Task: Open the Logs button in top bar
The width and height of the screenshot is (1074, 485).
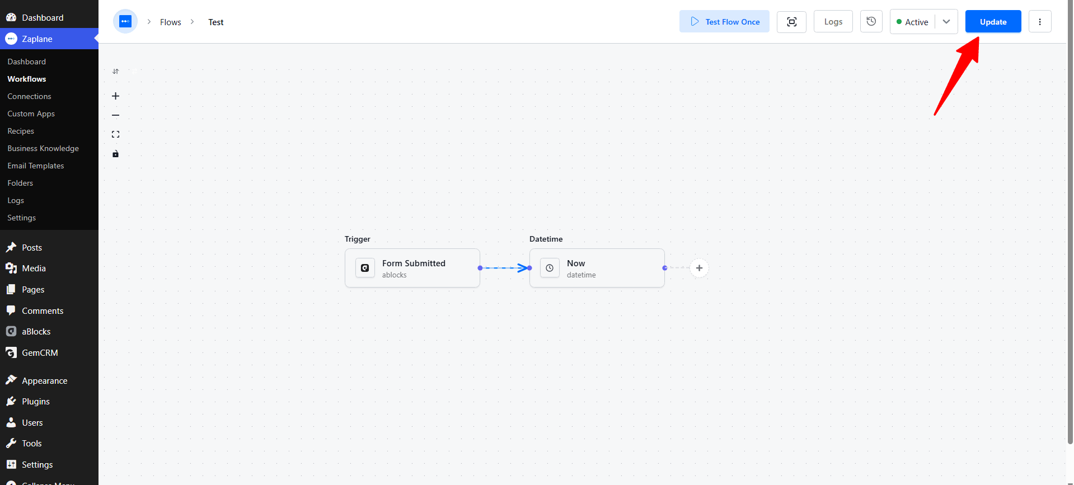Action: pyautogui.click(x=833, y=22)
